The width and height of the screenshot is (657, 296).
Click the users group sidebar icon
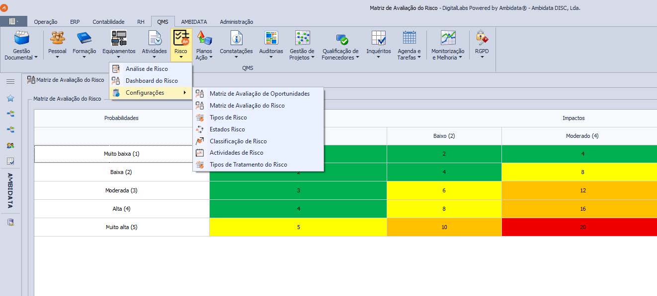(x=10, y=146)
